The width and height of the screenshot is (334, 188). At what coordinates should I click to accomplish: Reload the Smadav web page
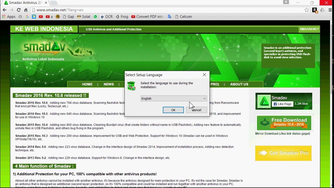click(19, 10)
